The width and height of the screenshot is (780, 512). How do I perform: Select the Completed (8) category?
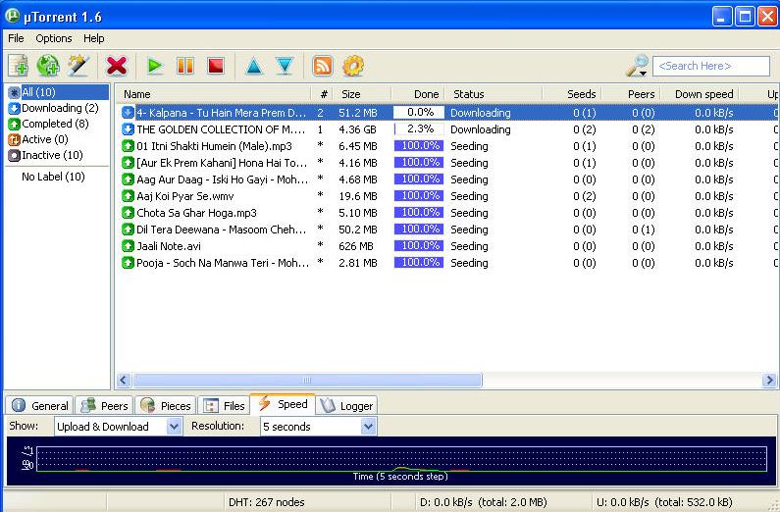pos(48,124)
